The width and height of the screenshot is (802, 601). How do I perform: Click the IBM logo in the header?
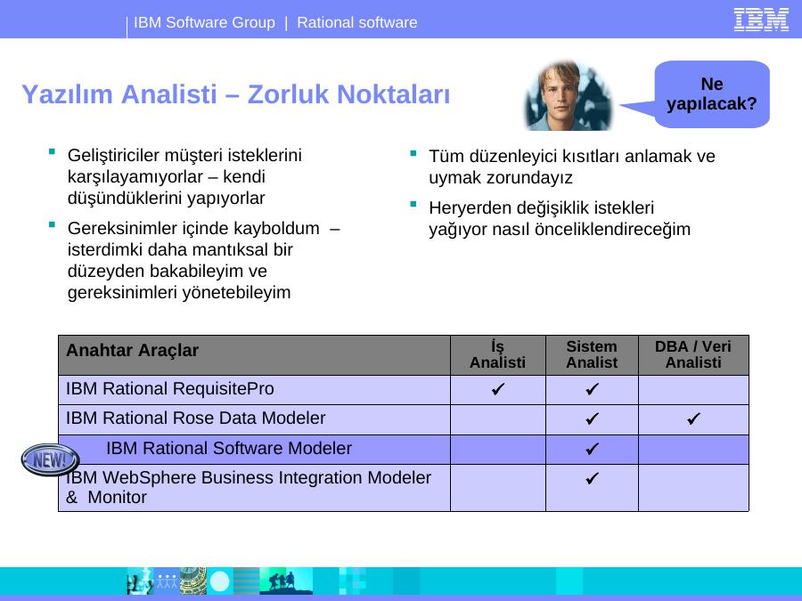click(x=761, y=20)
